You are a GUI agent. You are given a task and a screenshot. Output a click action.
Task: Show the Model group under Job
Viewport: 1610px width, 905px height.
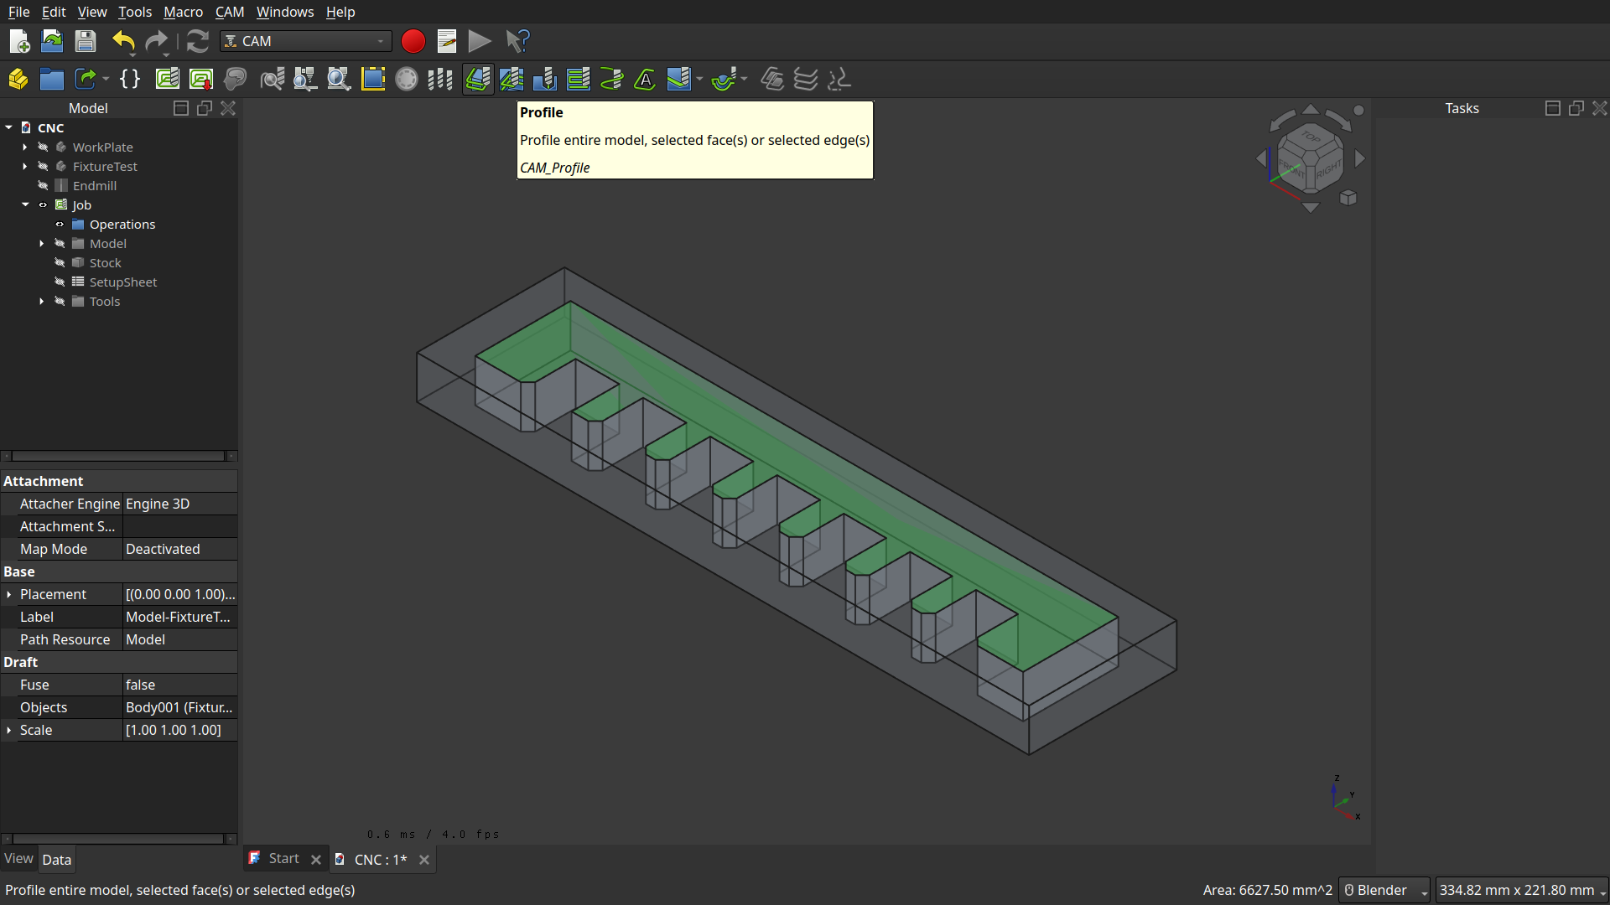(x=60, y=243)
